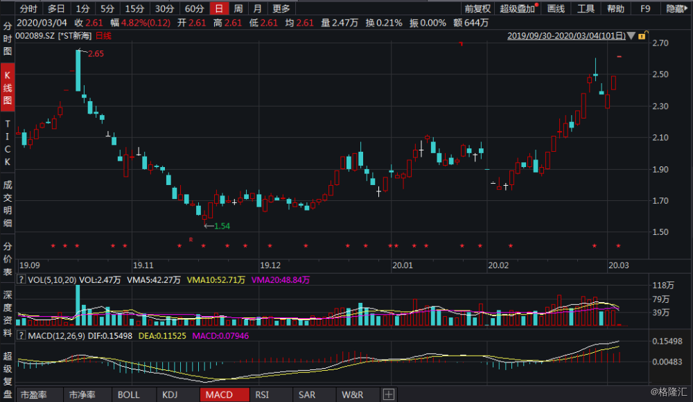Click the red star marker below the 1.54 low
Screen dimensions: 693x402
203,246
